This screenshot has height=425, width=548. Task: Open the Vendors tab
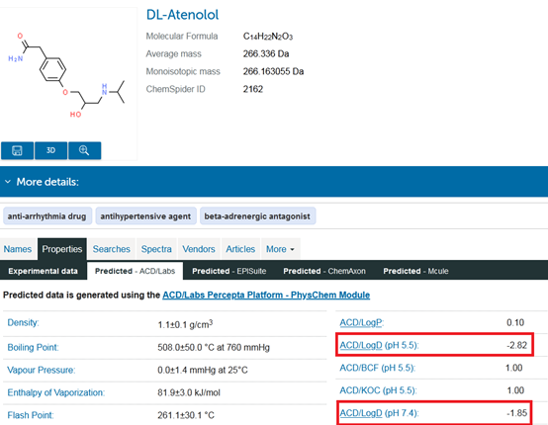(199, 249)
